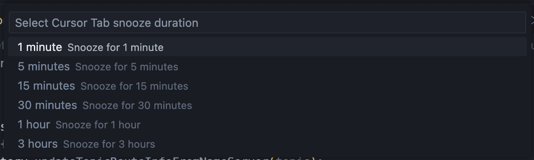Click blank space in the highlighted 1 minute row
The height and width of the screenshot is (160, 534).
click(343, 47)
